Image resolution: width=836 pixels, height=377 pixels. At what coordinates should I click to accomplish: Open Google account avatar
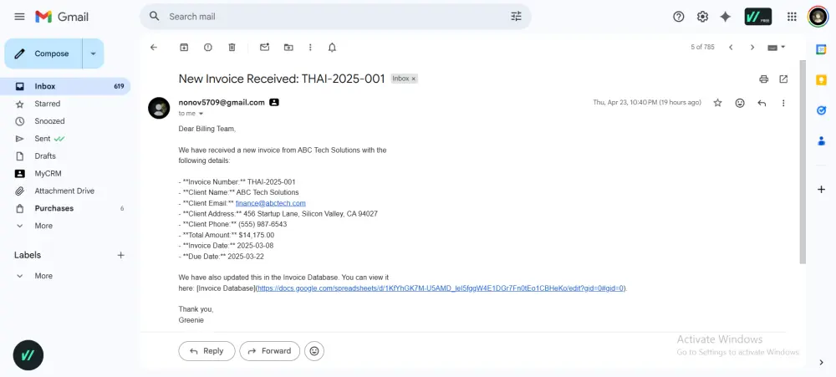click(818, 17)
